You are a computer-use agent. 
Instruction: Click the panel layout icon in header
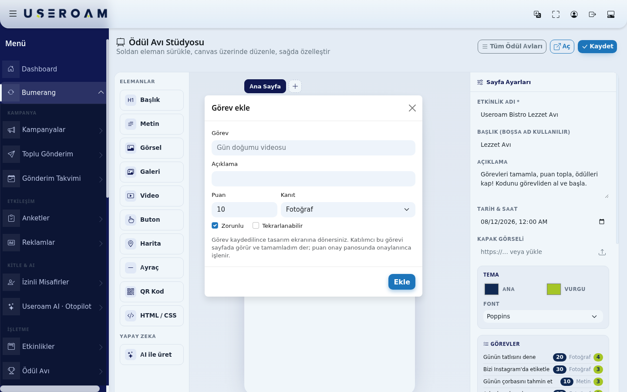click(x=611, y=14)
